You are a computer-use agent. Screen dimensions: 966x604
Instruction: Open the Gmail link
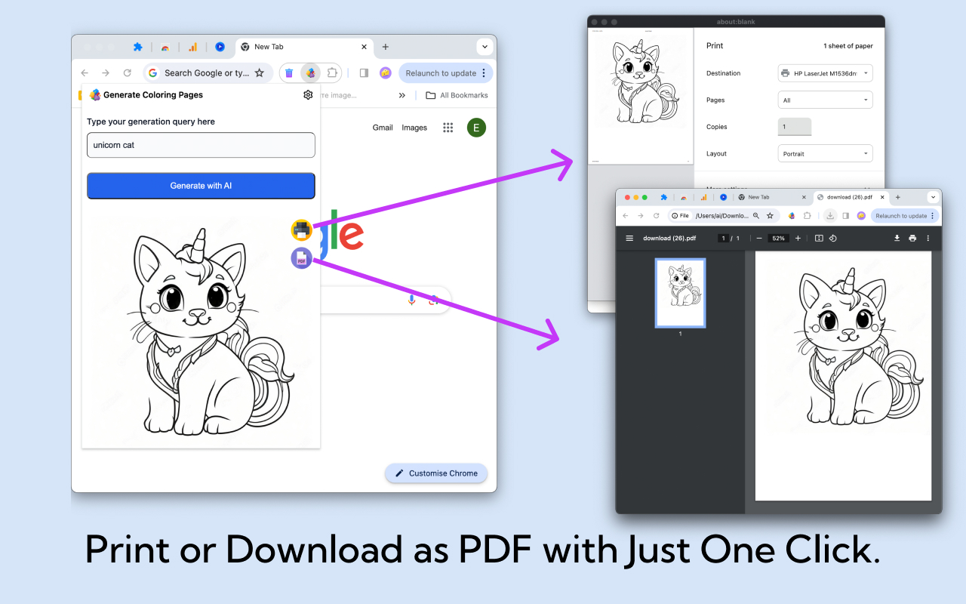pyautogui.click(x=383, y=128)
